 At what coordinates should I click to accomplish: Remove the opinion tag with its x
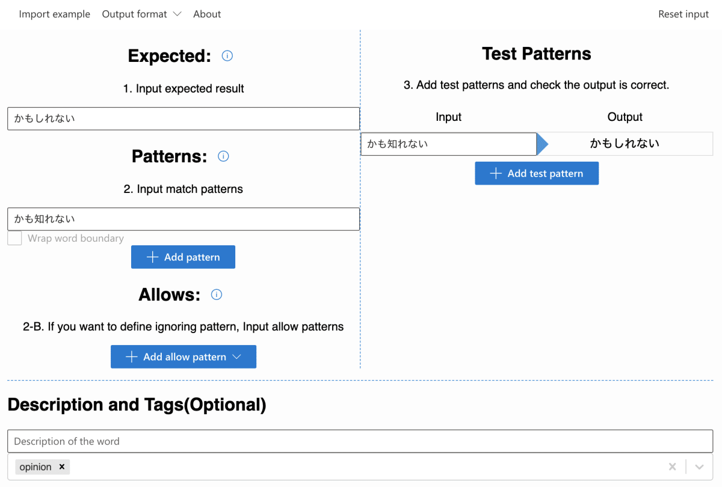(x=62, y=467)
